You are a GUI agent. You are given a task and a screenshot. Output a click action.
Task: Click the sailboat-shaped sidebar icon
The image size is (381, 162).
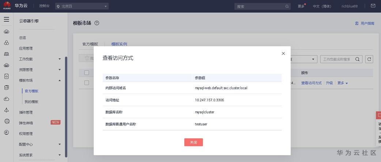(x=7, y=110)
